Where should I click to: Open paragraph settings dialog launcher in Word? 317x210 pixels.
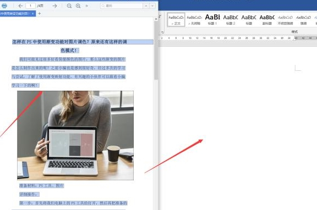162,32
